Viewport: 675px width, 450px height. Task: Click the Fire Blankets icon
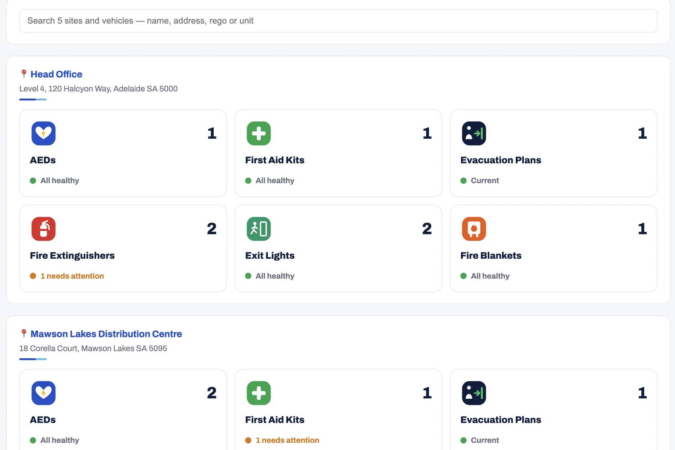pyautogui.click(x=474, y=229)
